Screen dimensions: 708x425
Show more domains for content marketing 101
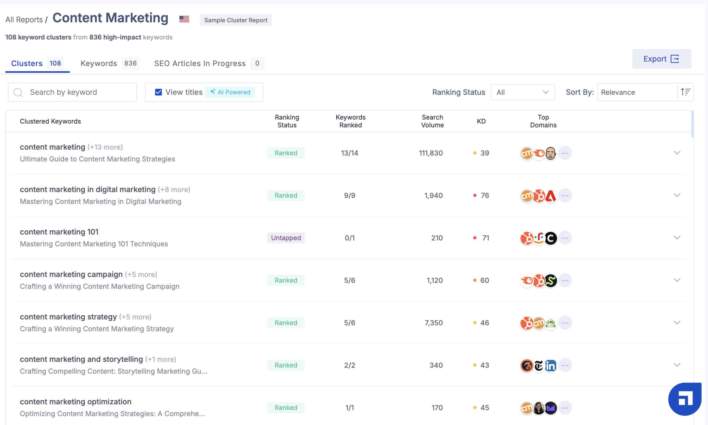click(x=565, y=238)
